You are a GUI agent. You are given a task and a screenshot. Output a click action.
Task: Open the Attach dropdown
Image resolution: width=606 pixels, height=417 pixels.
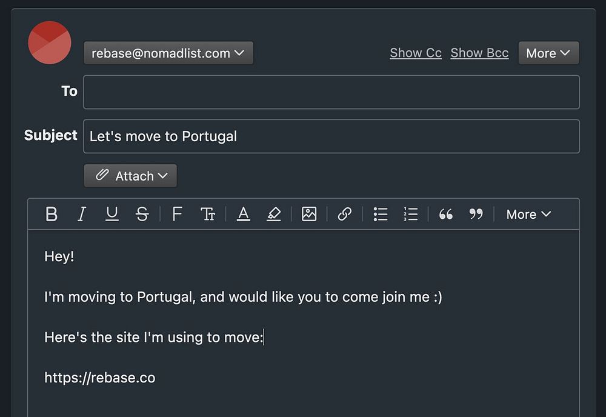(130, 176)
